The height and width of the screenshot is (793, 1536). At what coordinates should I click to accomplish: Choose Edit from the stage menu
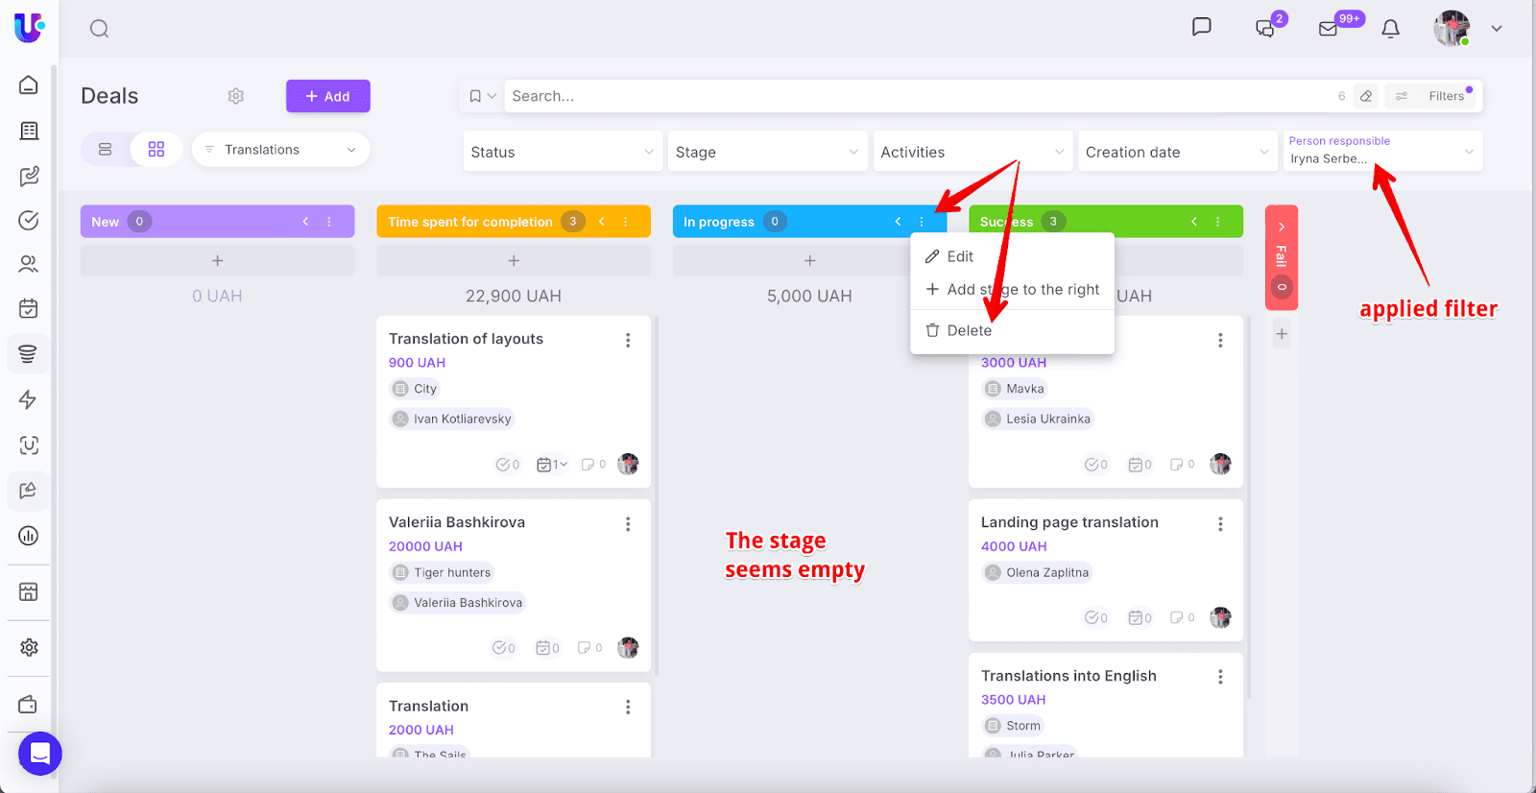tap(1013, 256)
